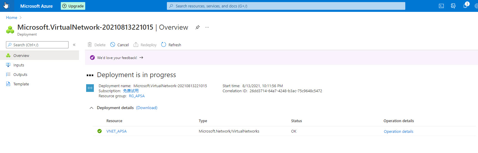Click the Correlation ID value
The image size is (478, 153).
(x=286, y=91)
